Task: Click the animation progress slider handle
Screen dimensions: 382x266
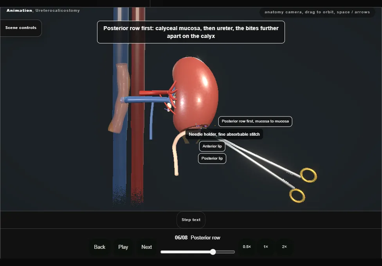Action: click(213, 252)
